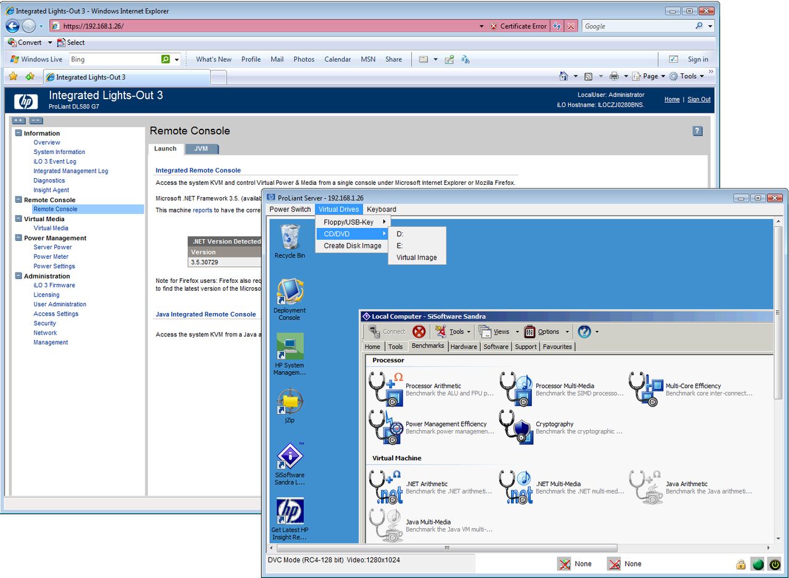The height and width of the screenshot is (578, 789).
Task: Open User Administration in navigation tree
Action: pos(60,304)
